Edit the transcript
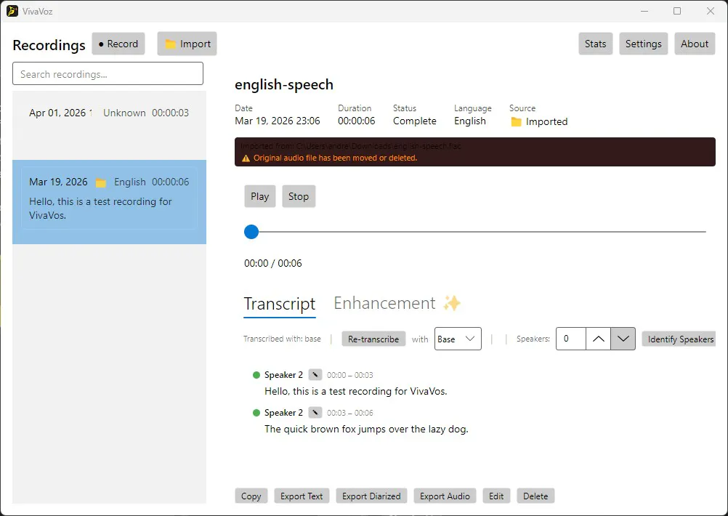This screenshot has height=516, width=728. (496, 496)
